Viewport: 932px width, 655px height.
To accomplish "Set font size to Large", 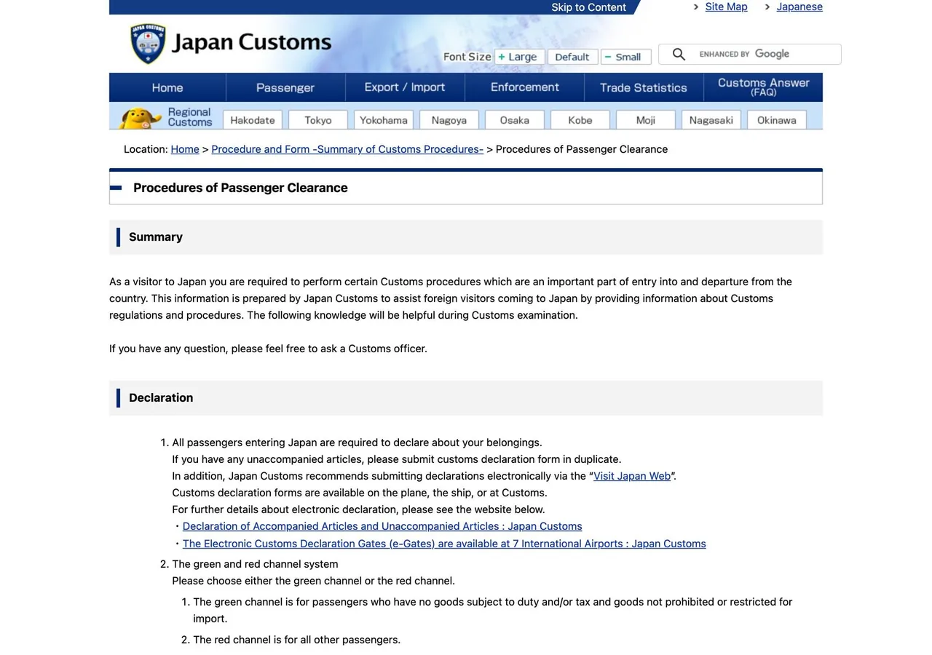I will pos(519,57).
